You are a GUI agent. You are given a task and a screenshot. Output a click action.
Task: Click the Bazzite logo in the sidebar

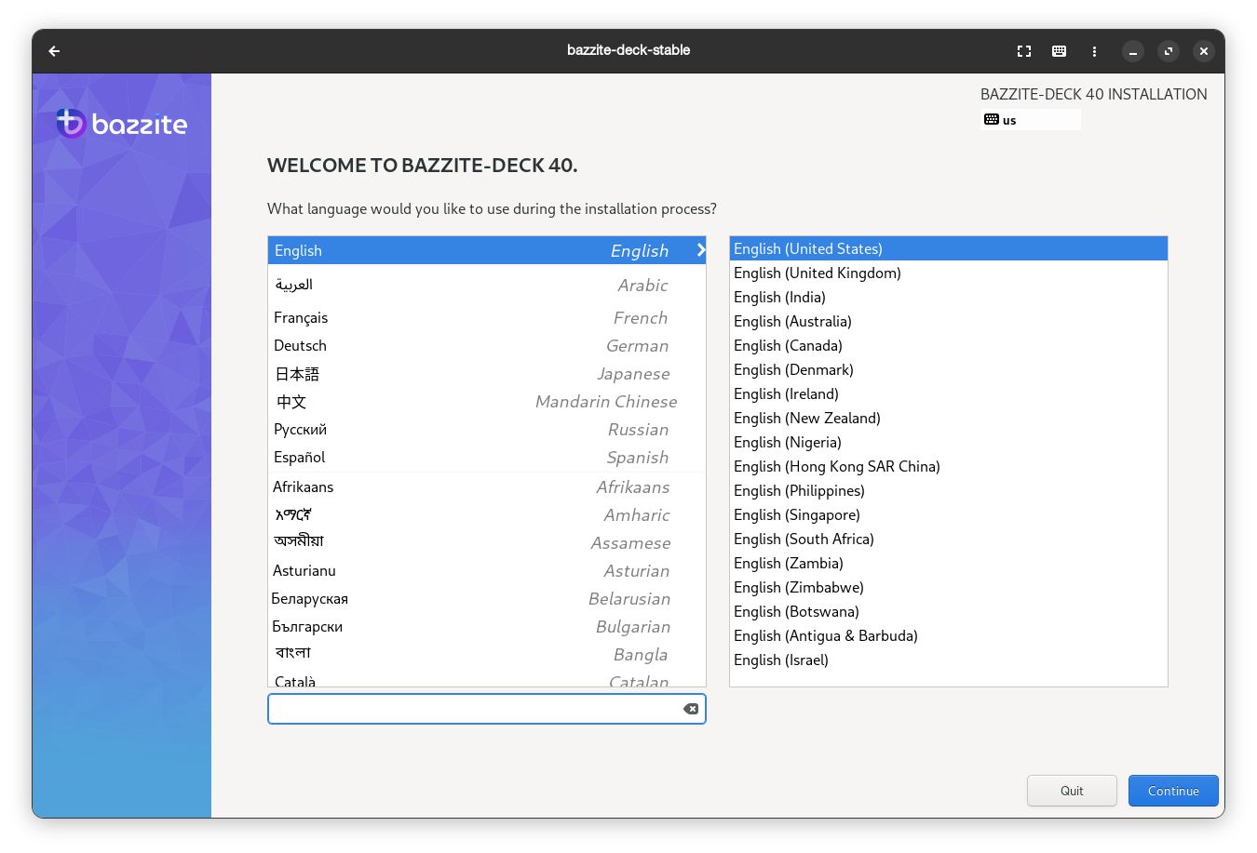pos(121,123)
